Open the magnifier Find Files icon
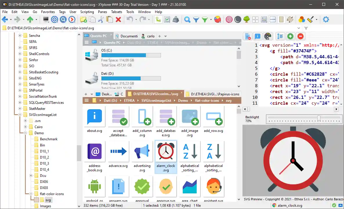Viewport: 344px width, 209px height. tap(187, 19)
